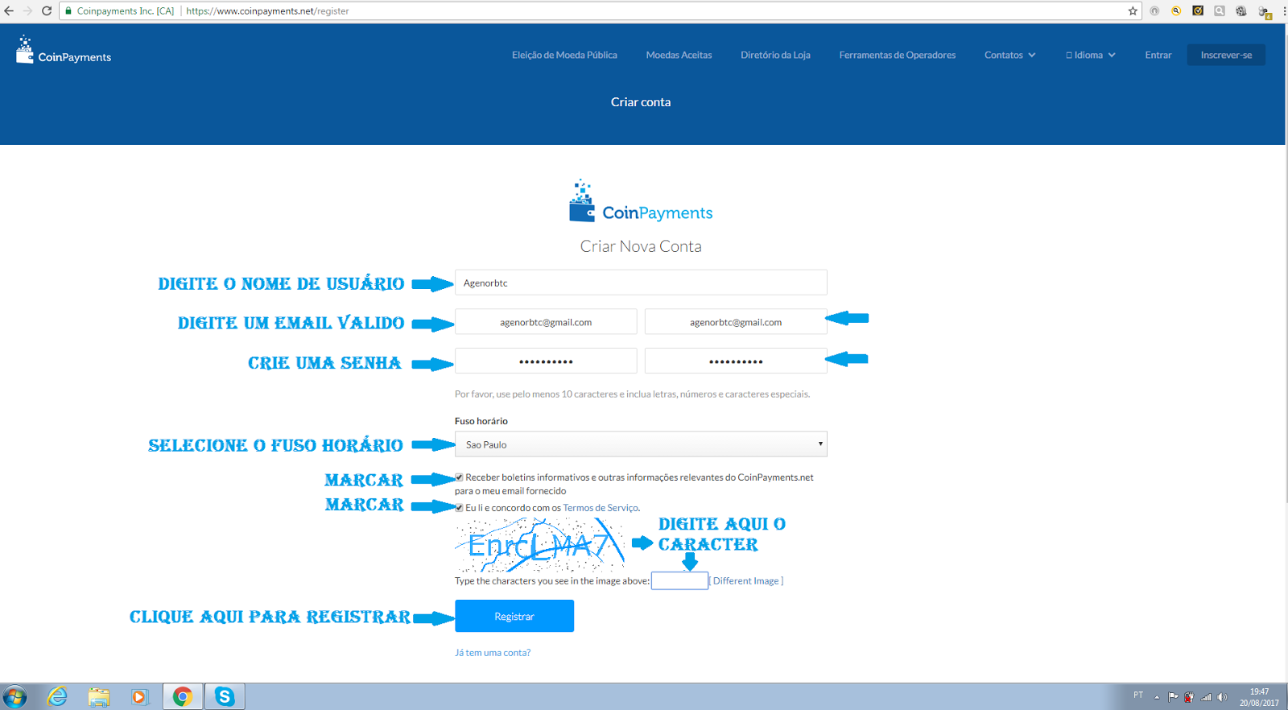1288x710 pixels.
Task: Click 'Entrar' in the navigation
Action: (x=1158, y=55)
